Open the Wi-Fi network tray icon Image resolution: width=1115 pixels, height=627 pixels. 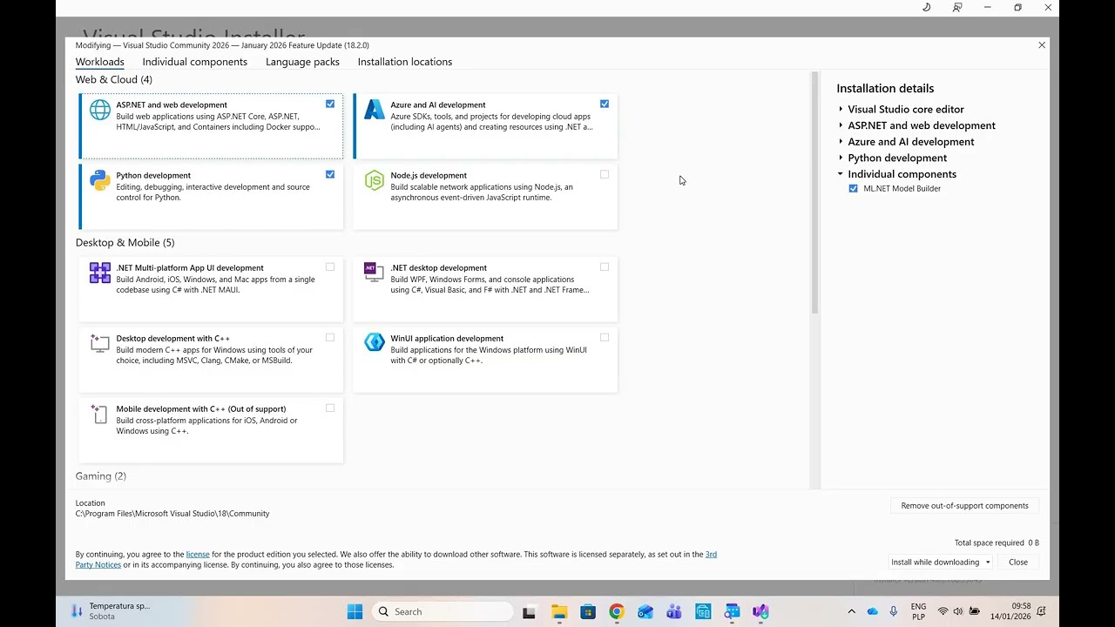943,611
